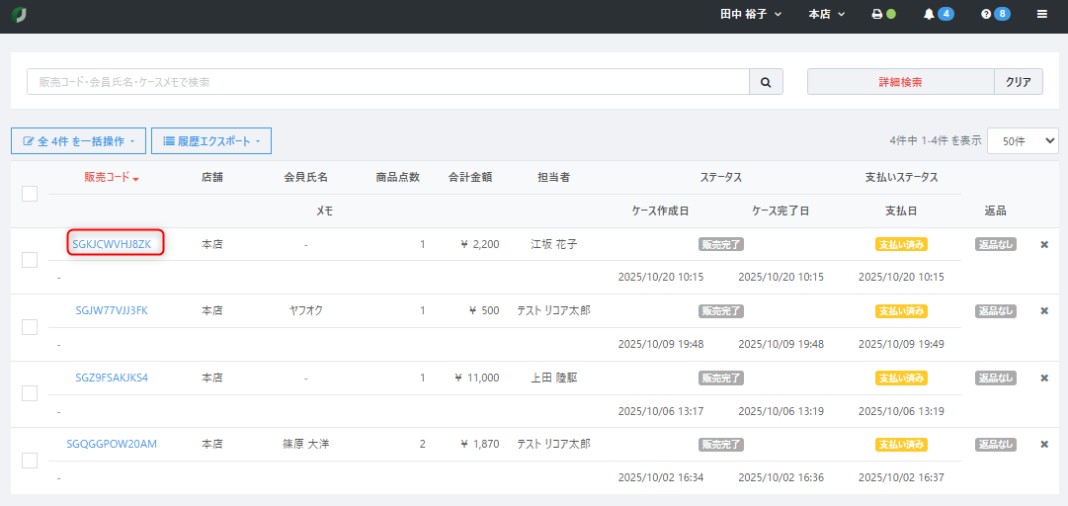
Task: Toggle the select-all header checkbox
Action: (x=30, y=194)
